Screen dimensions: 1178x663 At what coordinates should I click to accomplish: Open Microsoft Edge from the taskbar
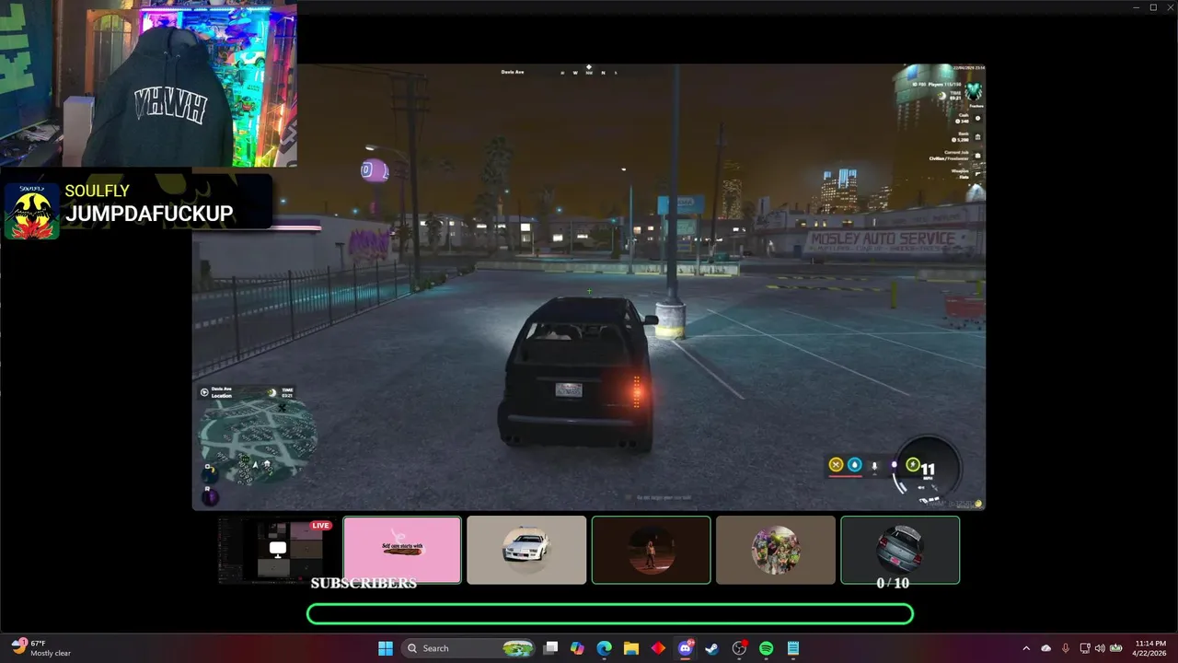pyautogui.click(x=604, y=648)
